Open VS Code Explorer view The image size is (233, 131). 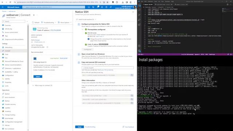pyautogui.click(x=139, y=5)
